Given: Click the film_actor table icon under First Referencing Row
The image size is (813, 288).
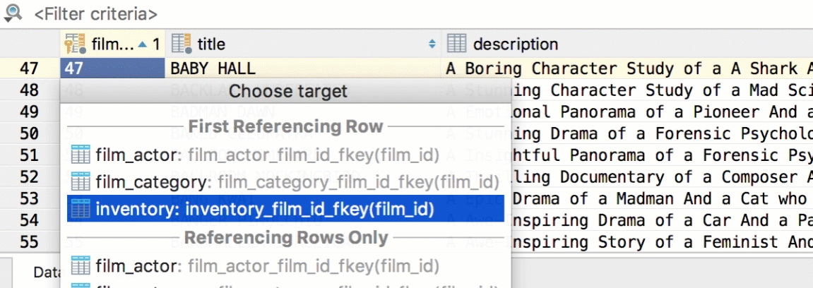Looking at the screenshot, I should point(81,155).
